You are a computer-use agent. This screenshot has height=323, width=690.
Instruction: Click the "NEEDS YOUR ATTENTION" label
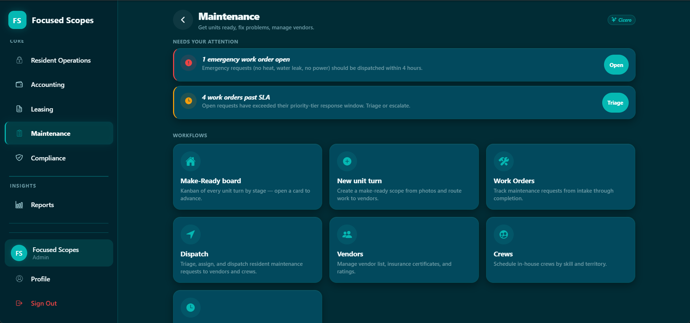click(205, 42)
